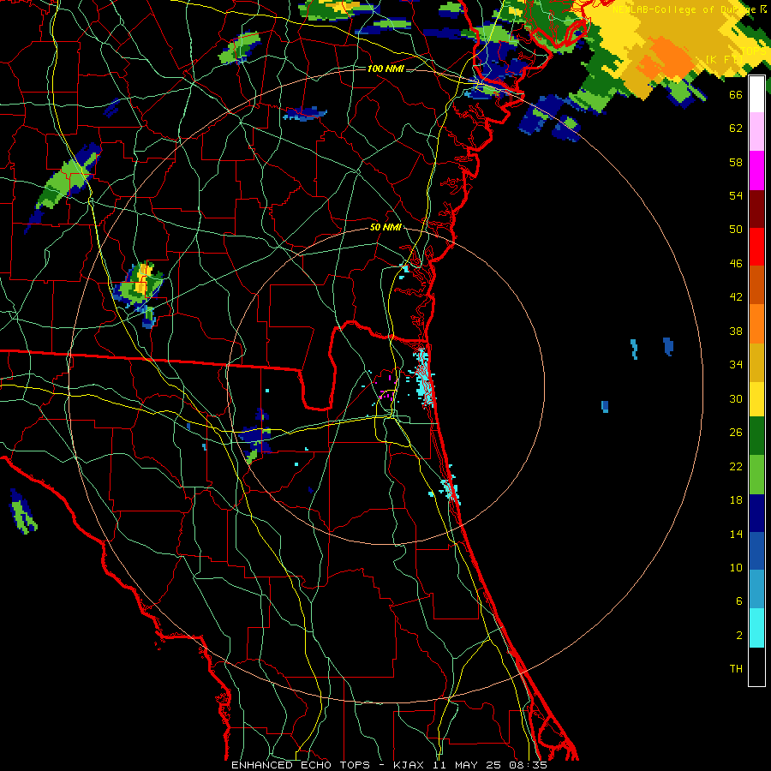771x771 pixels.
Task: Select the light pink legend swatch
Action: click(756, 131)
